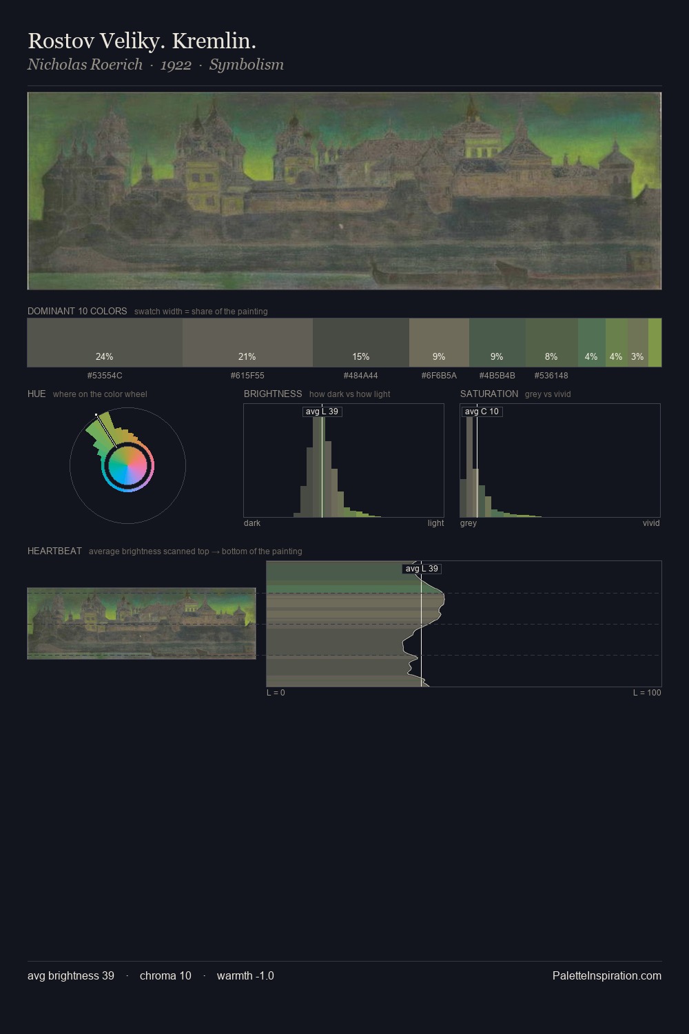689x1034 pixels.
Task: Click the title 'Rostov Veliky. Kremlin.'
Action: (x=142, y=41)
